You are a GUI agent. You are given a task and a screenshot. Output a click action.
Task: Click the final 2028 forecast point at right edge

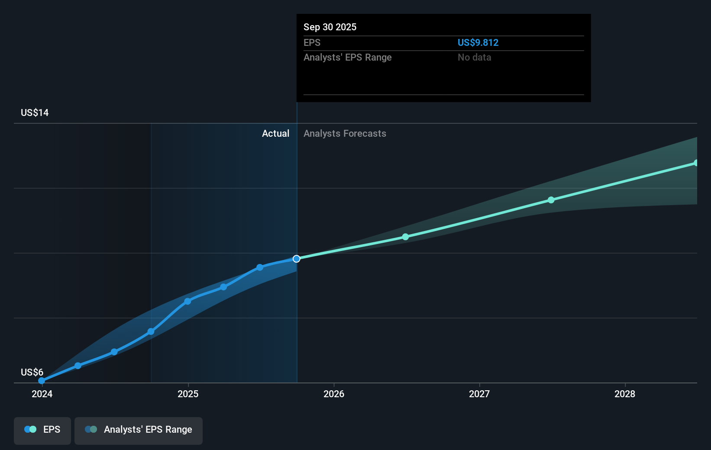[696, 163]
